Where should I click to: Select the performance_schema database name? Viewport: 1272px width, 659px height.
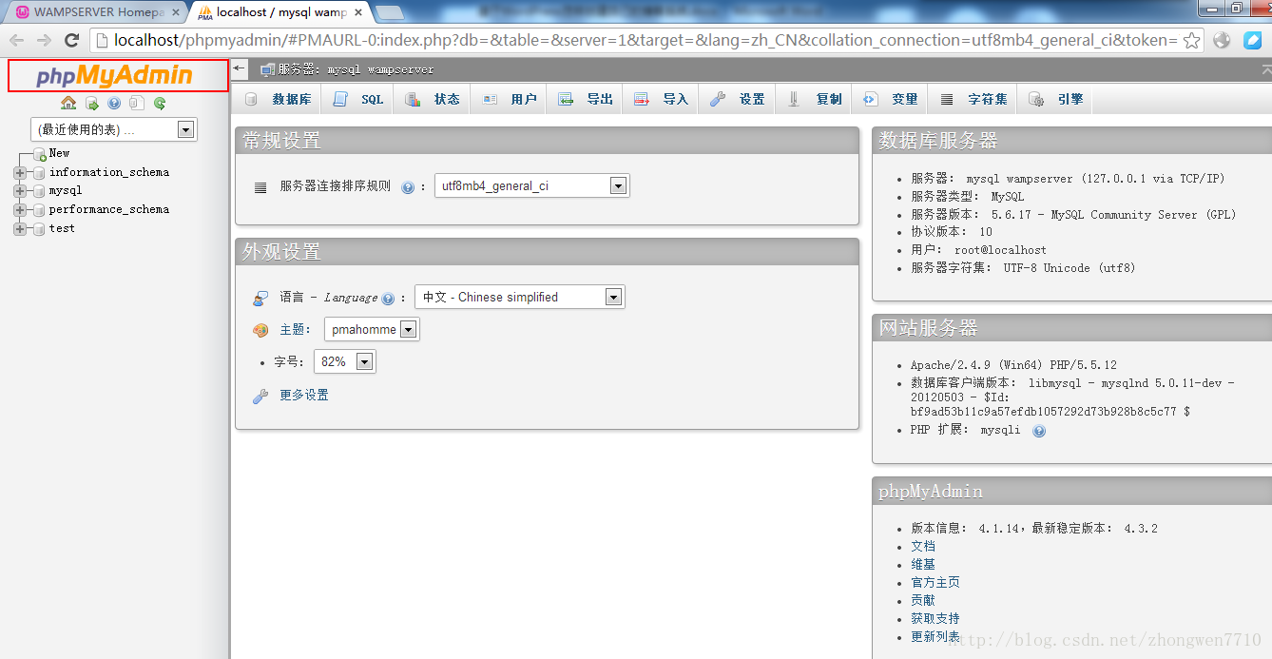109,209
